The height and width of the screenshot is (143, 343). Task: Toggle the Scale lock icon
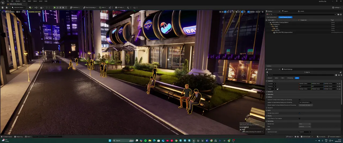[278, 89]
